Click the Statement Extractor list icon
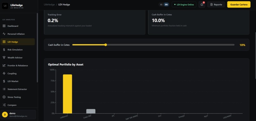The image size is (256, 121). click(4, 89)
